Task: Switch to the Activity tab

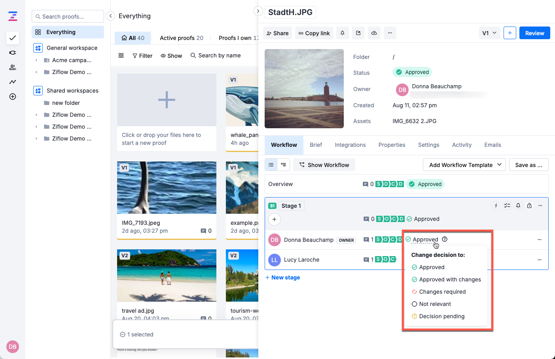Action: [462, 145]
